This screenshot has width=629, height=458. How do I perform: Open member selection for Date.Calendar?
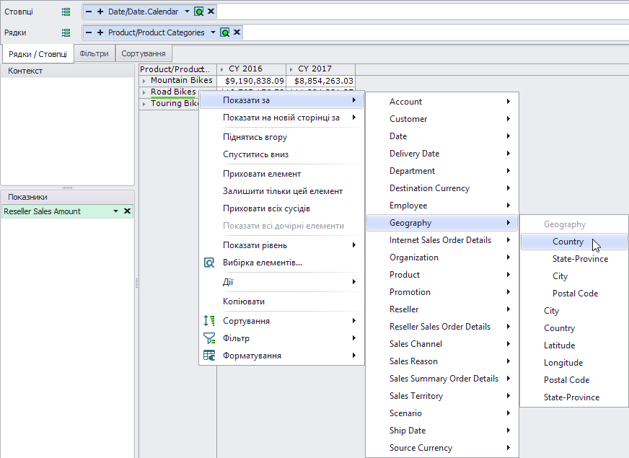[198, 12]
